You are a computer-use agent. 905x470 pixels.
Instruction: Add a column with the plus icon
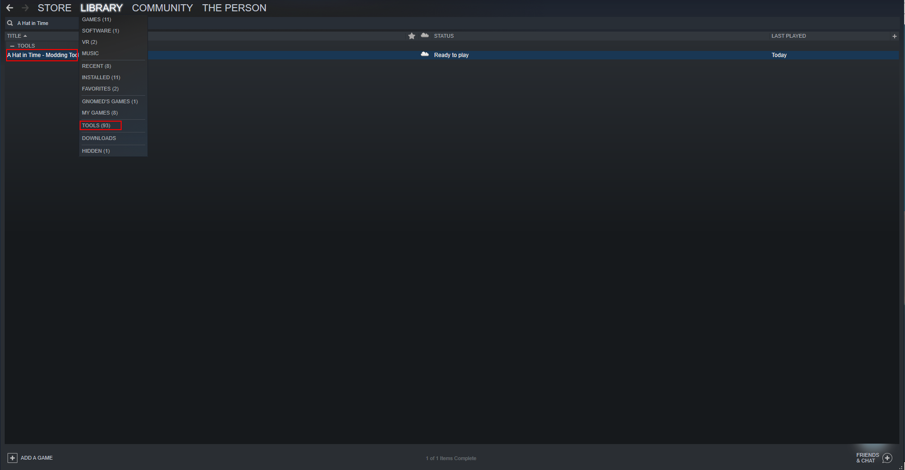[895, 36]
